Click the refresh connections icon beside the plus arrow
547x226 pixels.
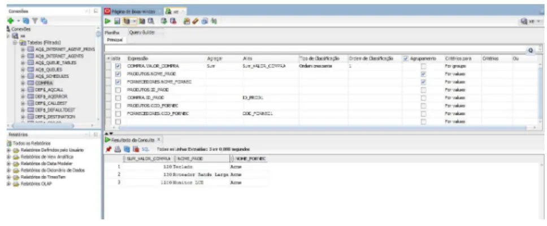click(x=27, y=21)
